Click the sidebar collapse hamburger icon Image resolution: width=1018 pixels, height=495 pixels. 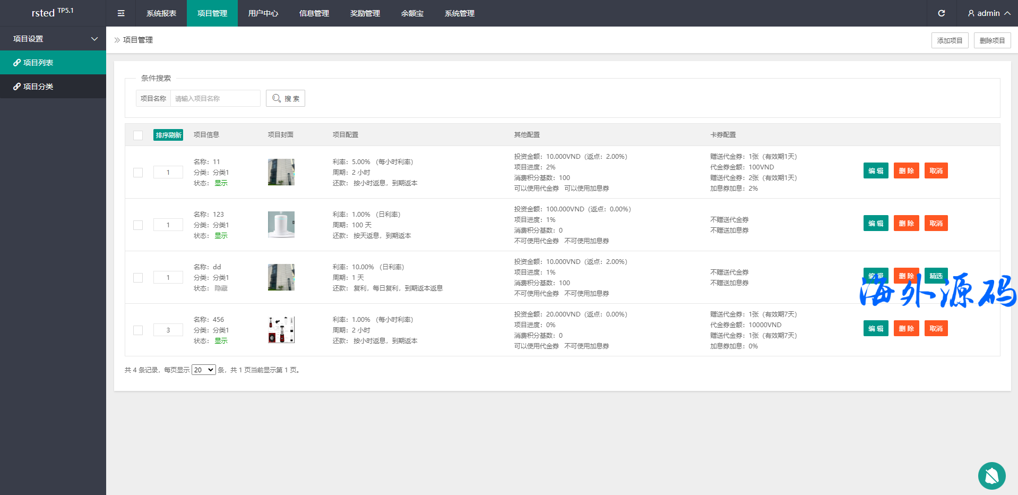click(x=121, y=13)
